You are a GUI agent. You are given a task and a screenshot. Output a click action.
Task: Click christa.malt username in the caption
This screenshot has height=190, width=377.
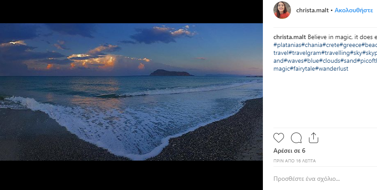coord(290,37)
